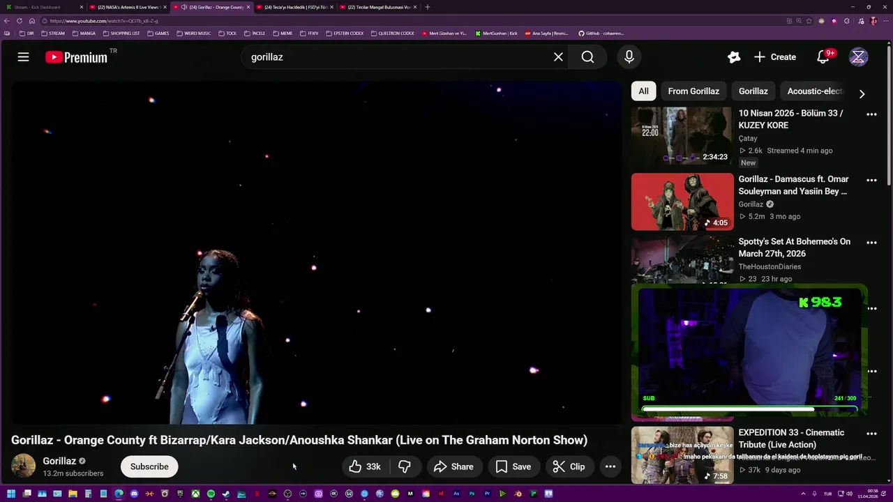Create a Clip of the video
The height and width of the screenshot is (502, 893).
[x=569, y=466]
